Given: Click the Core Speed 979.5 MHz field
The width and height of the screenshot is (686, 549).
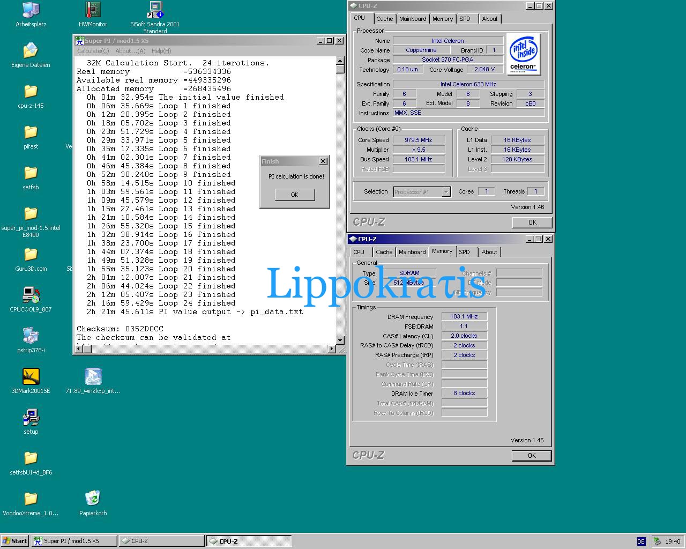Looking at the screenshot, I should [419, 140].
